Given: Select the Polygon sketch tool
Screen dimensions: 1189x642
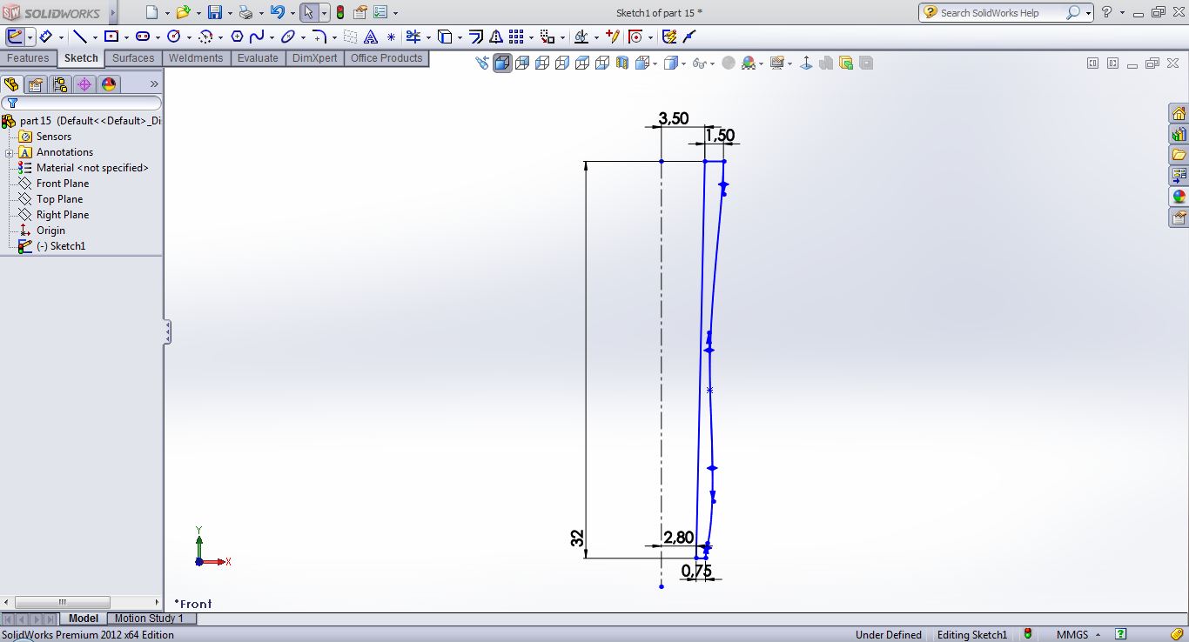Looking at the screenshot, I should (236, 37).
